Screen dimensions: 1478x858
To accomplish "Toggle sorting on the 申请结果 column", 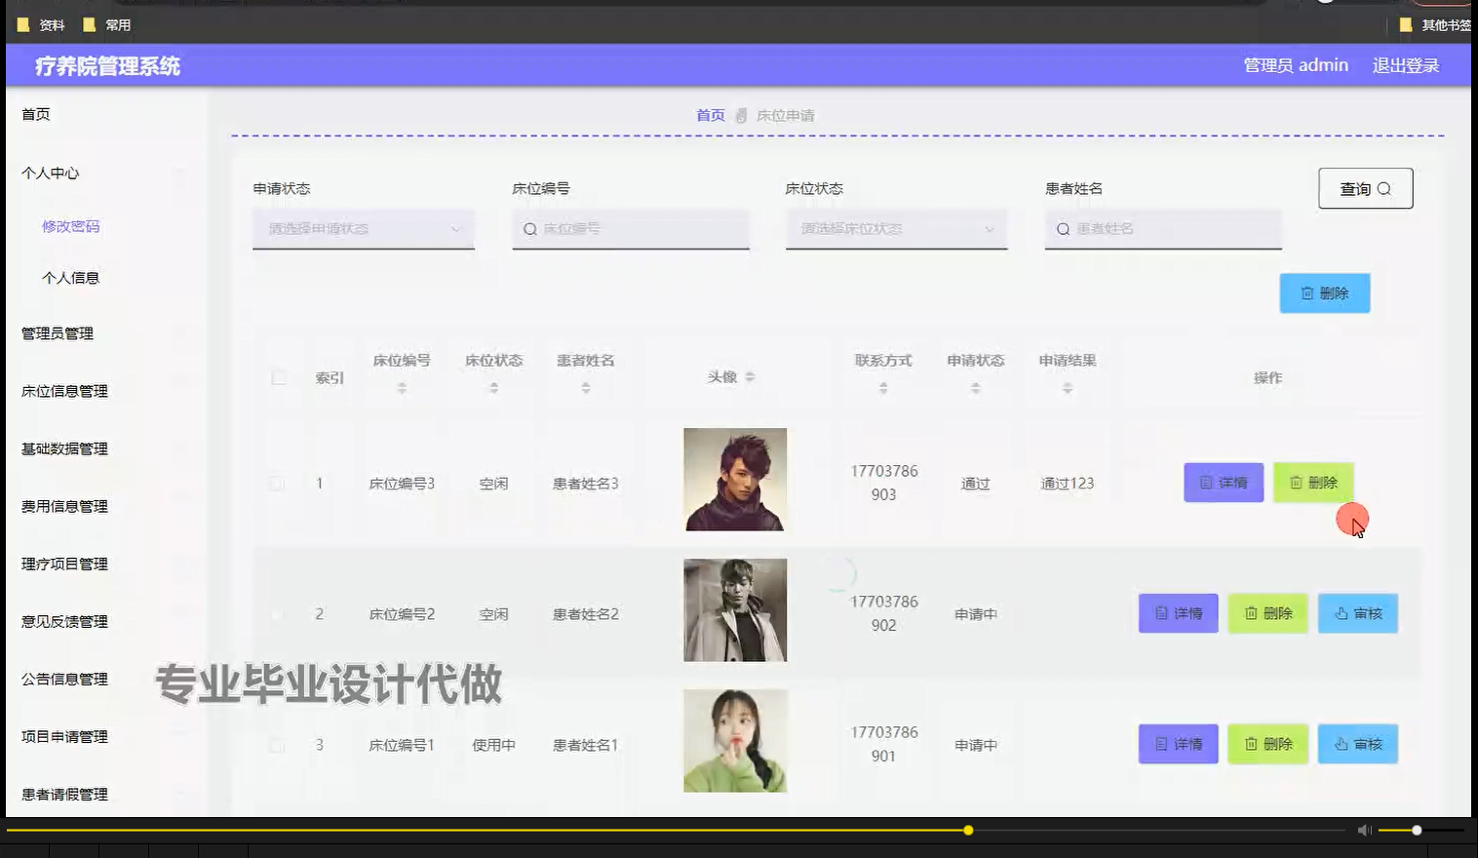I will click(x=1068, y=387).
